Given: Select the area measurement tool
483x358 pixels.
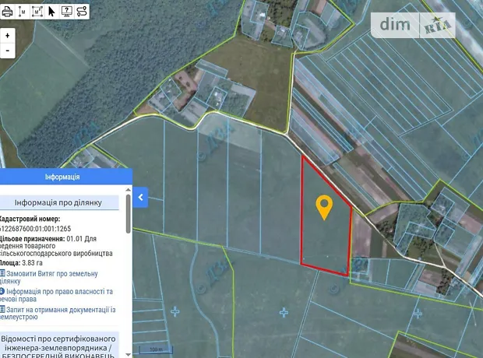Looking at the screenshot, I should (37, 11).
